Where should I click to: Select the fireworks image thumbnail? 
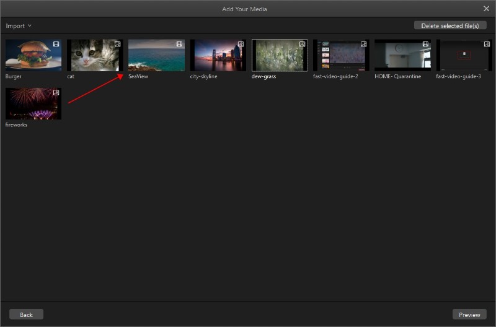click(x=33, y=103)
